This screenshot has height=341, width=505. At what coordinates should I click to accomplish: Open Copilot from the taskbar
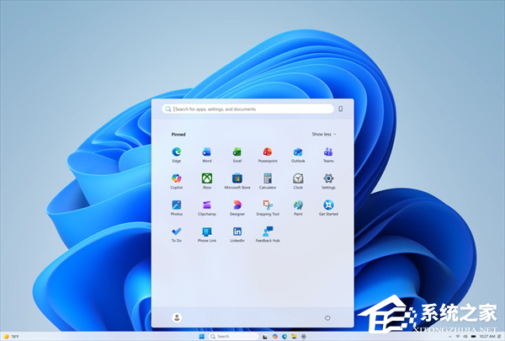coord(275,337)
